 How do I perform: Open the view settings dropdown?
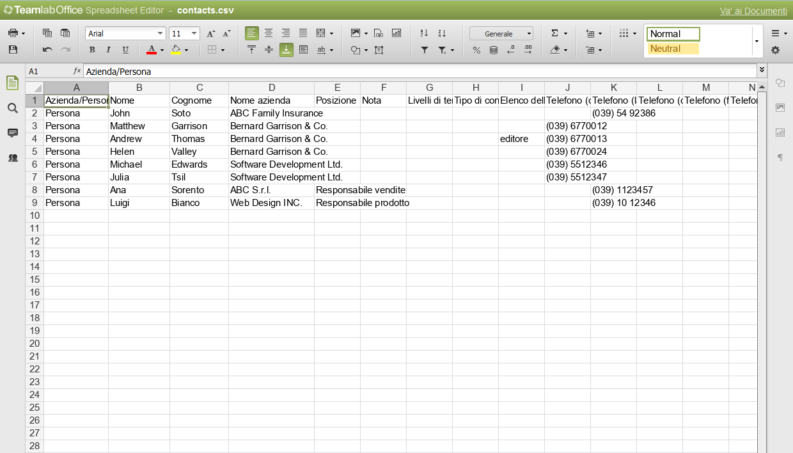(x=778, y=33)
